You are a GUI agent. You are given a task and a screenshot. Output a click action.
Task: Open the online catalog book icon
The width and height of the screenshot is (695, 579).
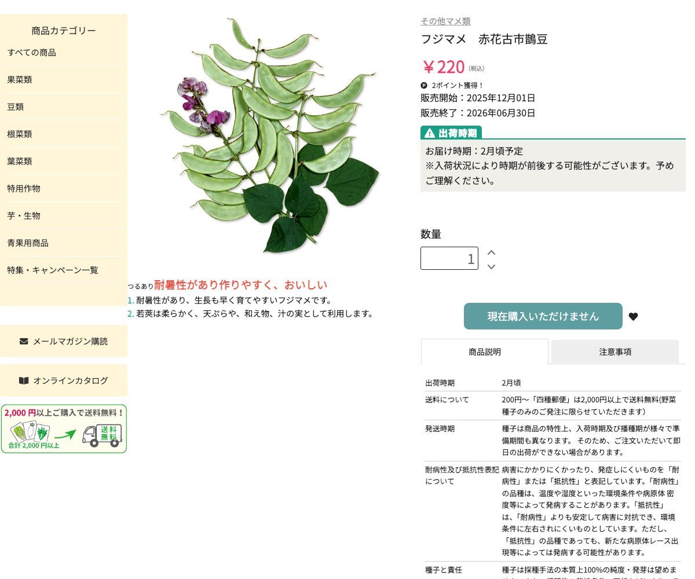pyautogui.click(x=24, y=380)
